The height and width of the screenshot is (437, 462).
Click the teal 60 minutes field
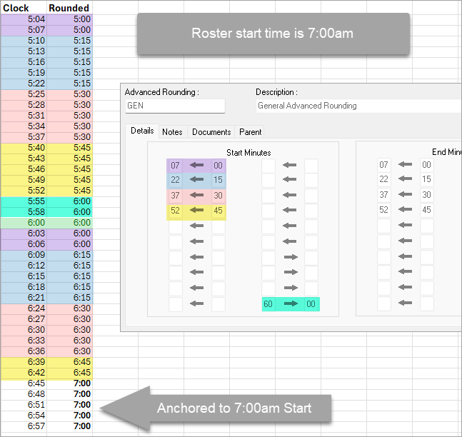tap(268, 303)
